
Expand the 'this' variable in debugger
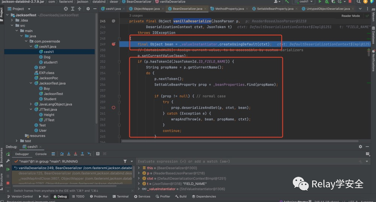tap(139, 168)
